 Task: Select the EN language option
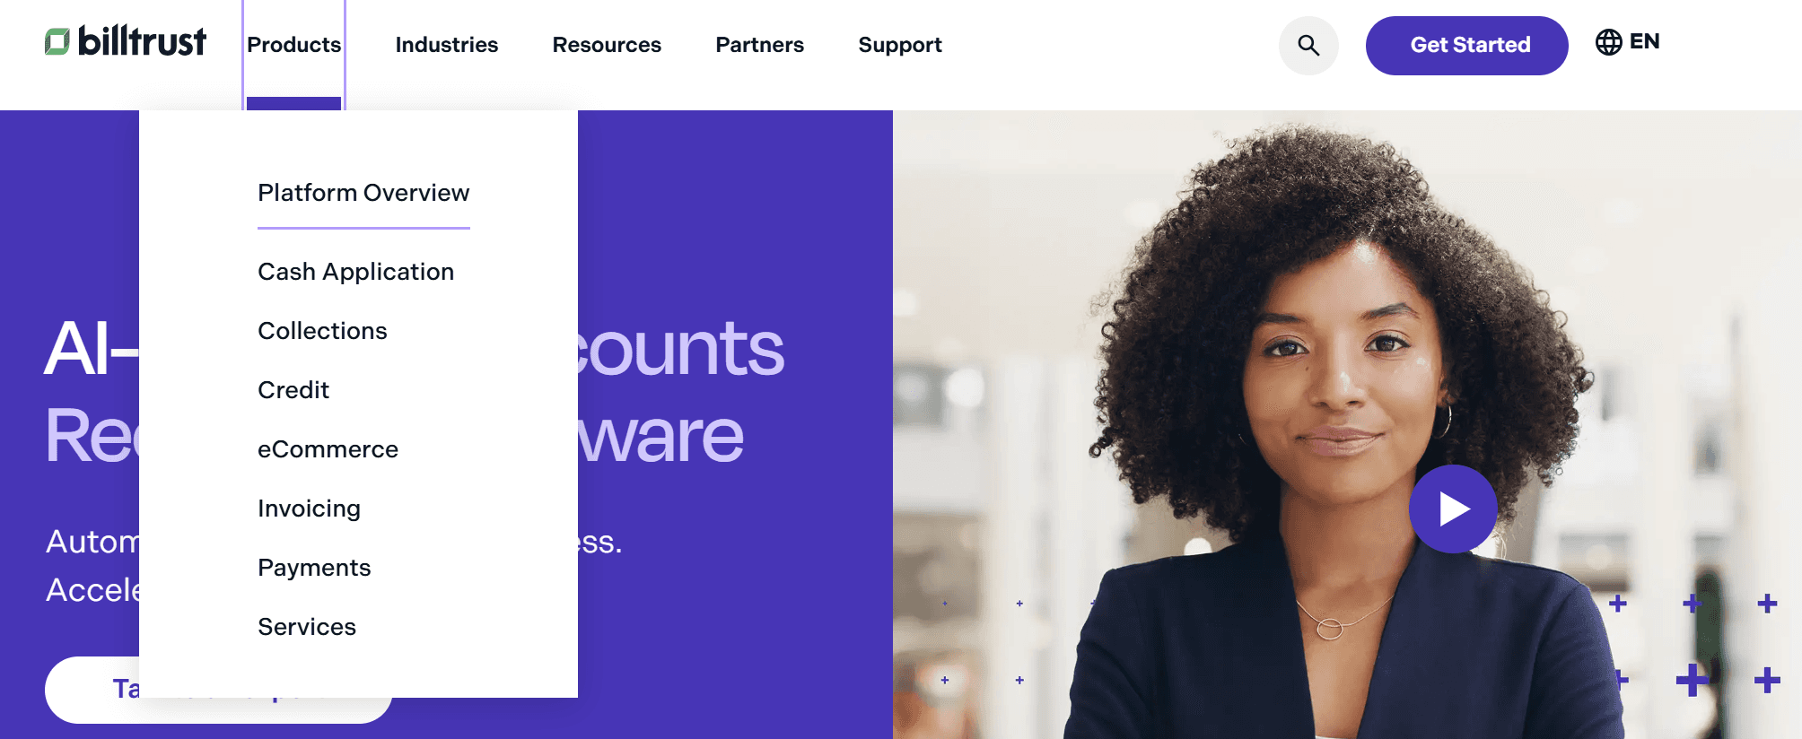(x=1644, y=41)
